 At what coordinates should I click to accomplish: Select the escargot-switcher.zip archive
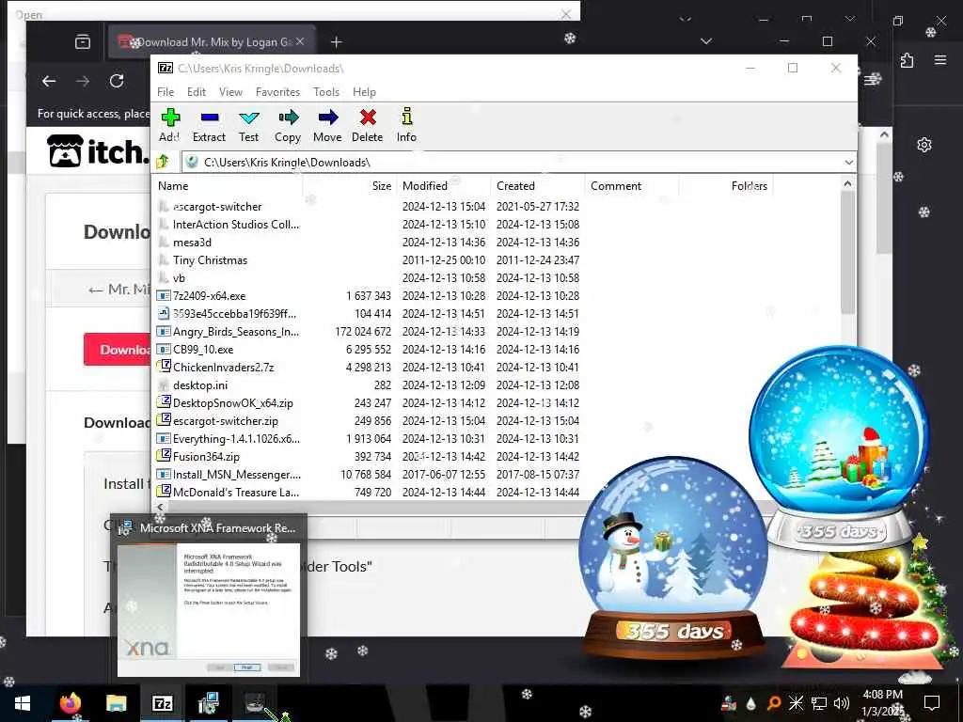click(x=226, y=421)
